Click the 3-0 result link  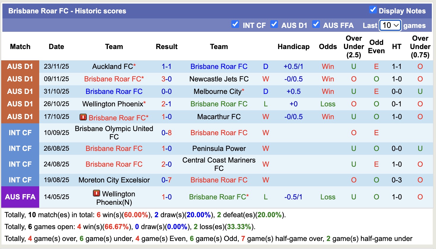click(167, 79)
